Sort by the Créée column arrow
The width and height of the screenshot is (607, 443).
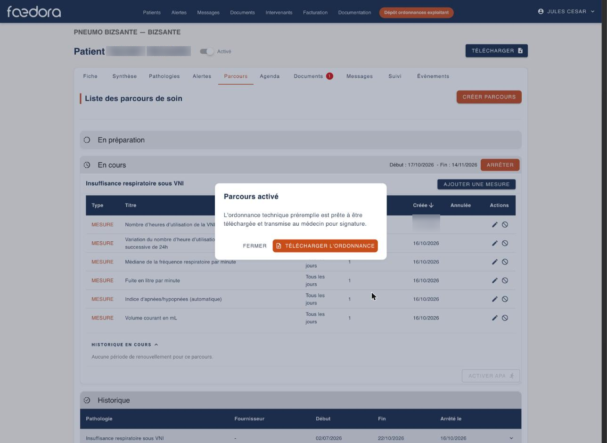tap(431, 205)
